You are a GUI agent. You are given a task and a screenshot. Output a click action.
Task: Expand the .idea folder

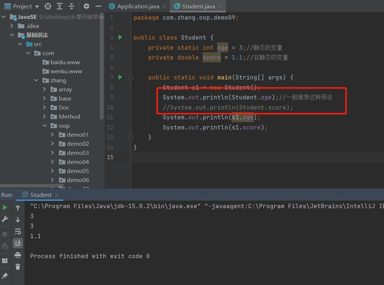point(12,26)
